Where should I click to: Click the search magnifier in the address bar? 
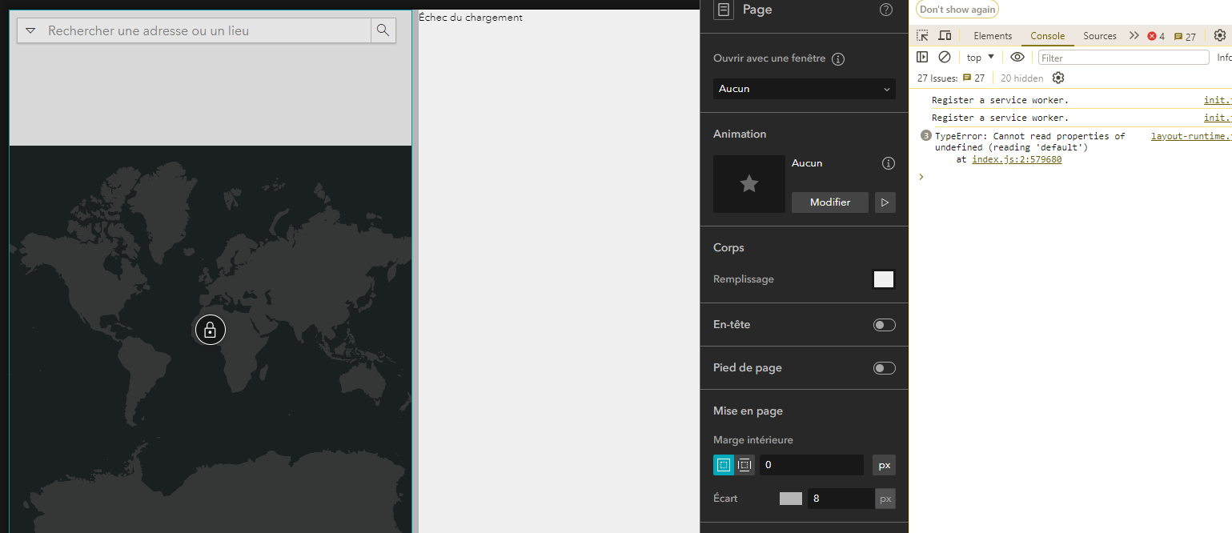click(x=383, y=30)
